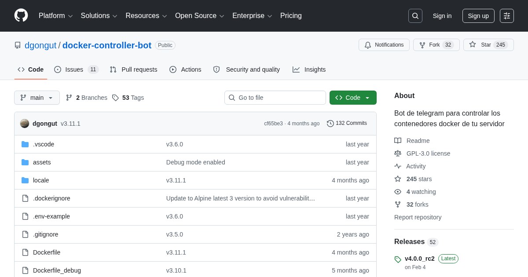The width and height of the screenshot is (528, 277).
Task: Click the Dockerfile_debug file icon
Action: point(25,270)
